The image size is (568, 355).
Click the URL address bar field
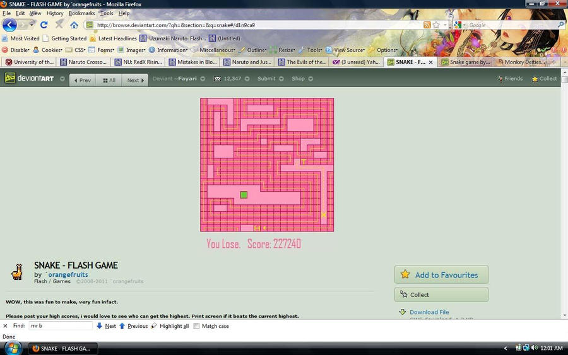254,25
